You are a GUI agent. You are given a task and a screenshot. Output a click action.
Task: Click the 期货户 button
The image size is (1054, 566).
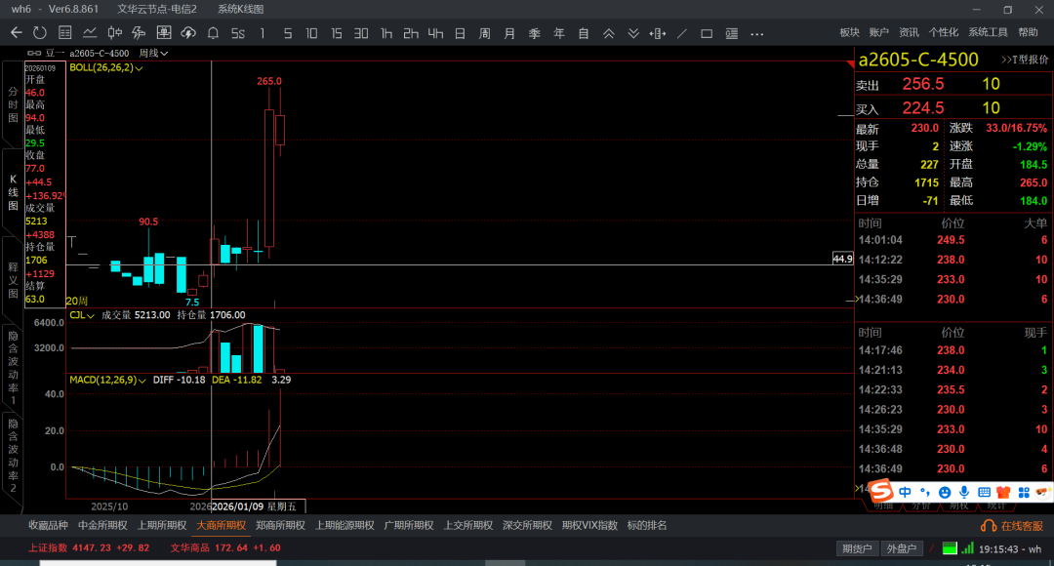pyautogui.click(x=858, y=548)
